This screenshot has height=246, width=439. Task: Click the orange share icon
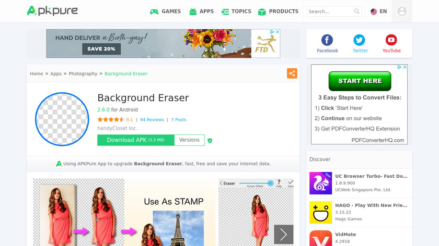point(292,73)
